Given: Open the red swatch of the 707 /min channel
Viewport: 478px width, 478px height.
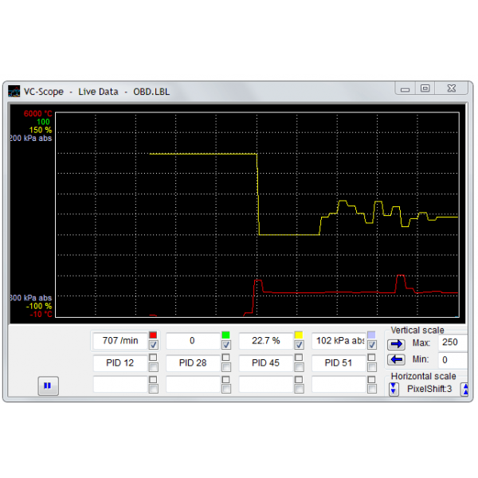Looking at the screenshot, I should pos(153,335).
